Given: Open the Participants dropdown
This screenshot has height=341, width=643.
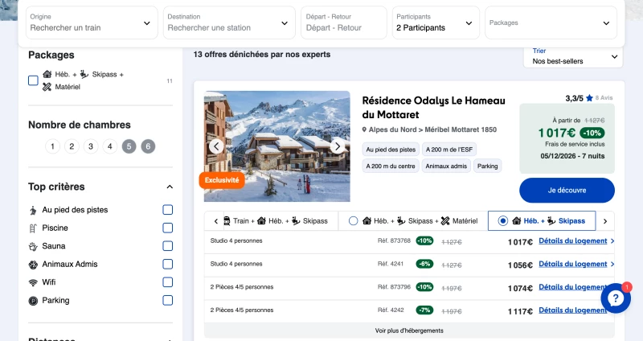Looking at the screenshot, I should tap(436, 23).
